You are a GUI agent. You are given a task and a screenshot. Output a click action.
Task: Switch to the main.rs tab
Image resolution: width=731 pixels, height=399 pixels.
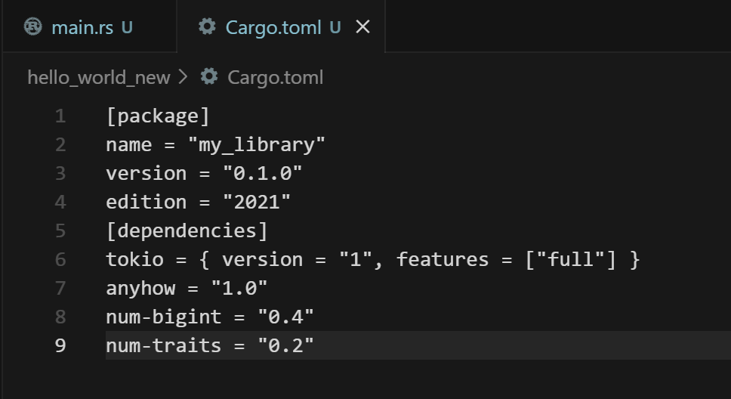click(x=82, y=28)
